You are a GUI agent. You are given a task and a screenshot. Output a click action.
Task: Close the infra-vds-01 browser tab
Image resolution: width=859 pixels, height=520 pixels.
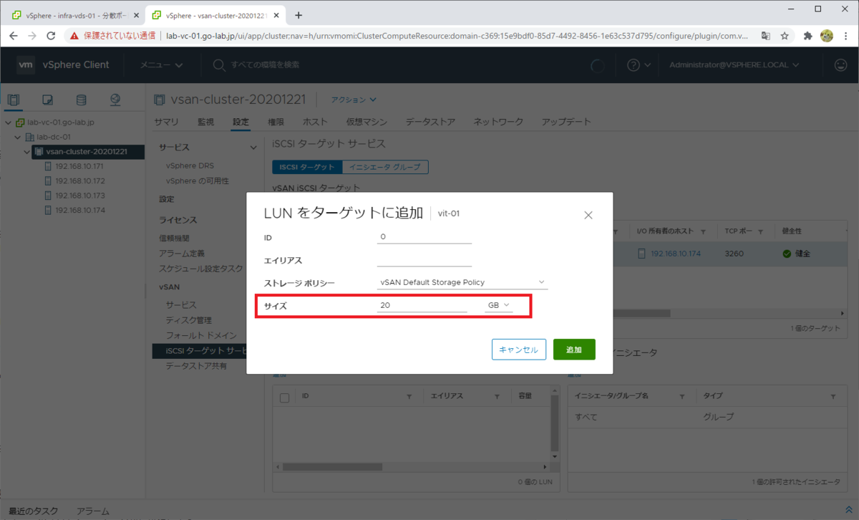[x=136, y=15]
